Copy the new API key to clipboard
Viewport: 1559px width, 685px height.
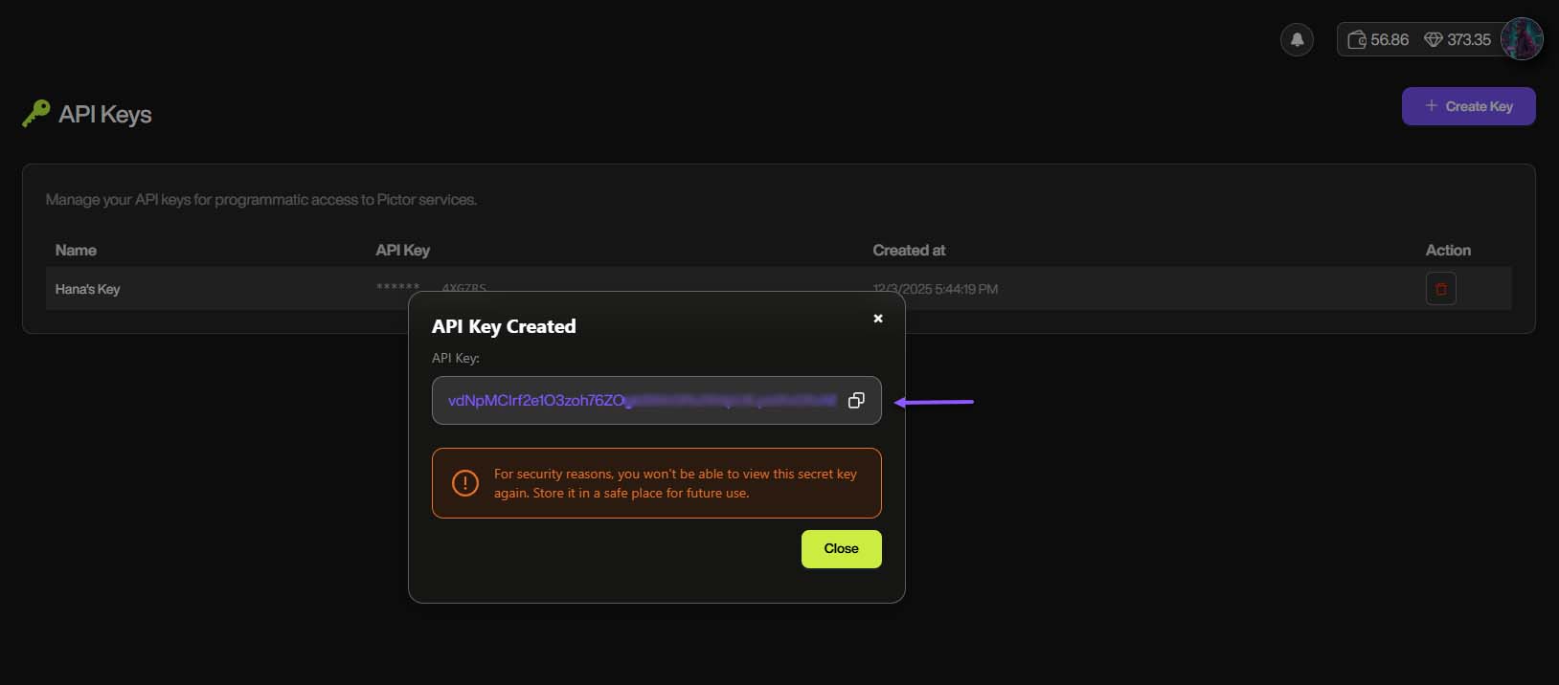[856, 401]
